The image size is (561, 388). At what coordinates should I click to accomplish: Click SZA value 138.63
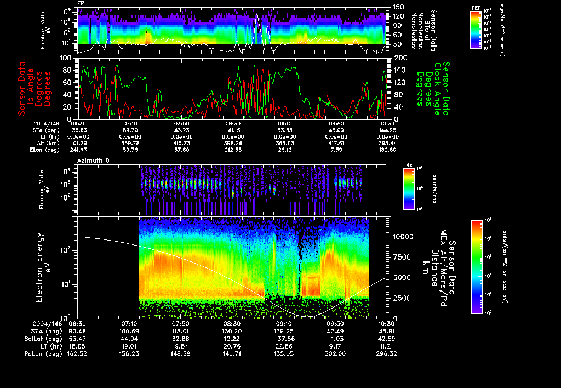coord(79,130)
